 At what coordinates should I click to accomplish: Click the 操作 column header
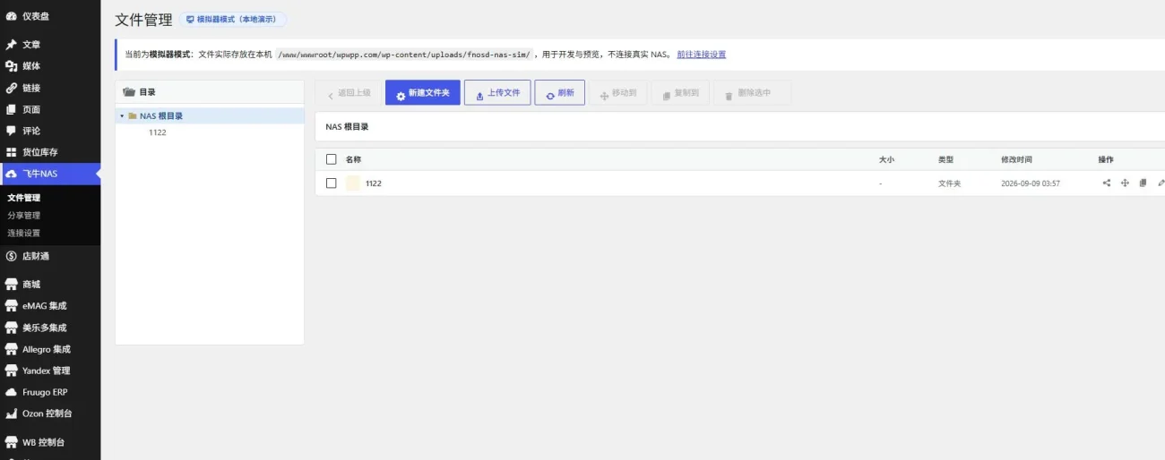(x=1106, y=159)
